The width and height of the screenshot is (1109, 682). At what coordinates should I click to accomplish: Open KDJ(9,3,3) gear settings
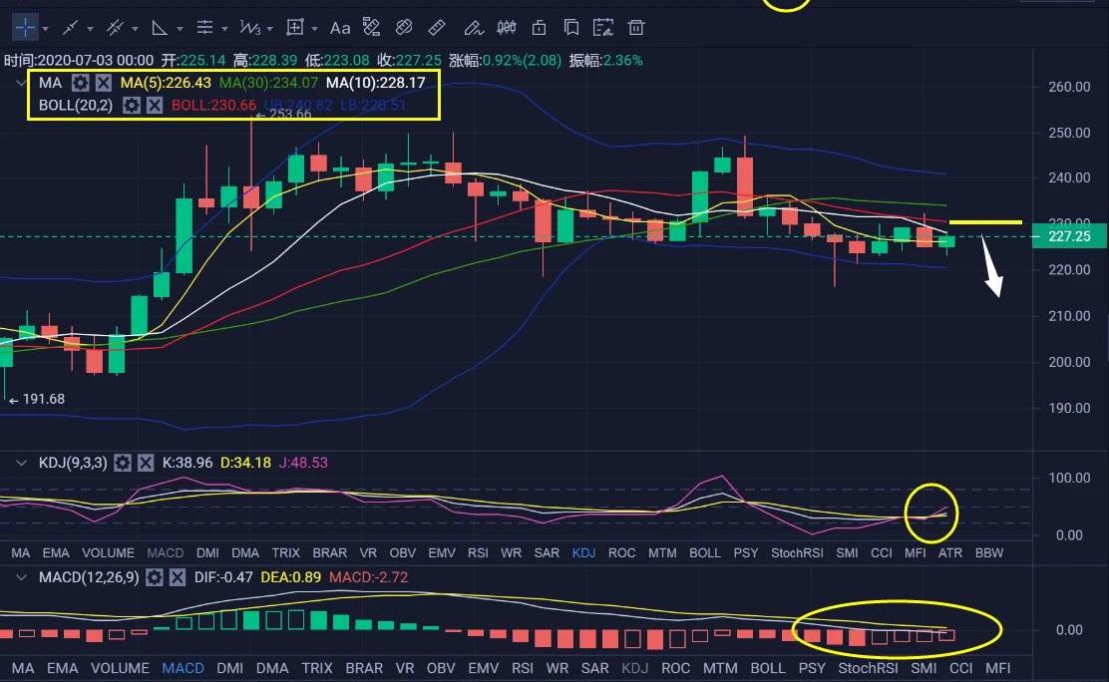pos(123,463)
